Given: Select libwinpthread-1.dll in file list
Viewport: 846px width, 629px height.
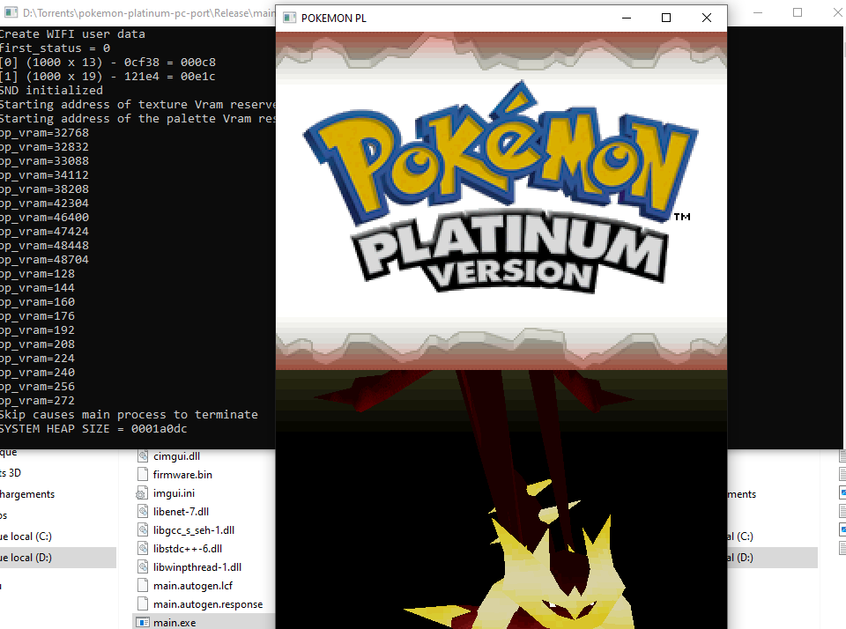Looking at the screenshot, I should point(197,567).
